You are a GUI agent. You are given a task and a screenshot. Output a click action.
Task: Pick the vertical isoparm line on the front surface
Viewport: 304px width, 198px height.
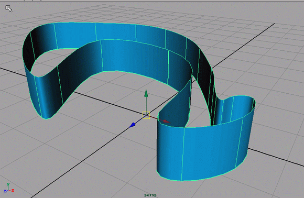(x=182, y=154)
